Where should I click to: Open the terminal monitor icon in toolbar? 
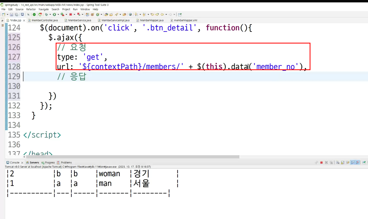[22, 14]
